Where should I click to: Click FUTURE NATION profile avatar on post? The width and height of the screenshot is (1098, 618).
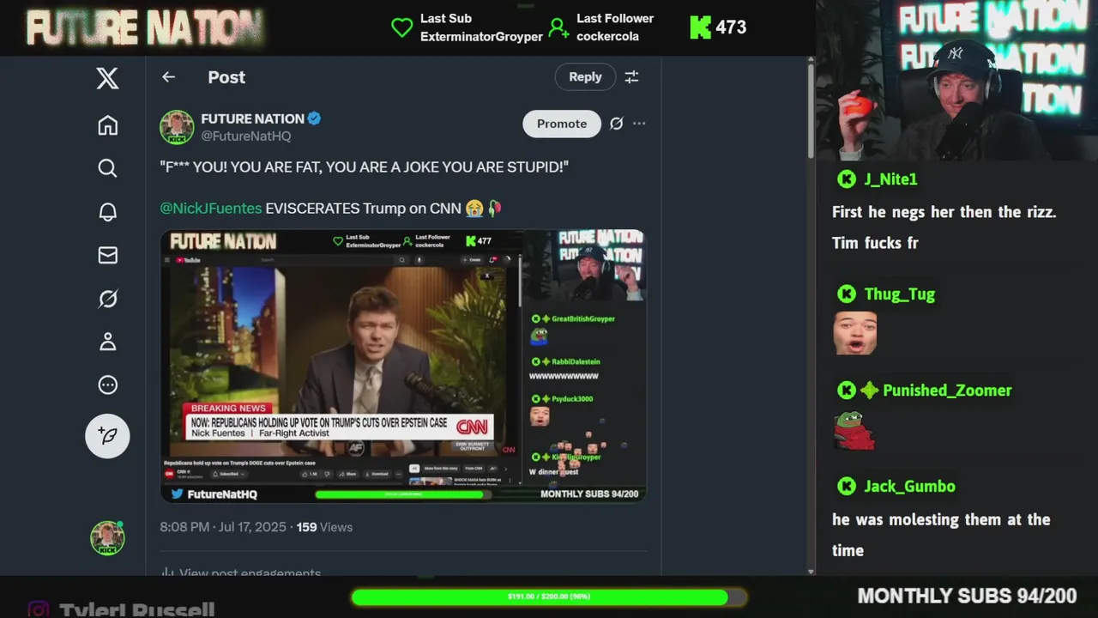tap(177, 127)
